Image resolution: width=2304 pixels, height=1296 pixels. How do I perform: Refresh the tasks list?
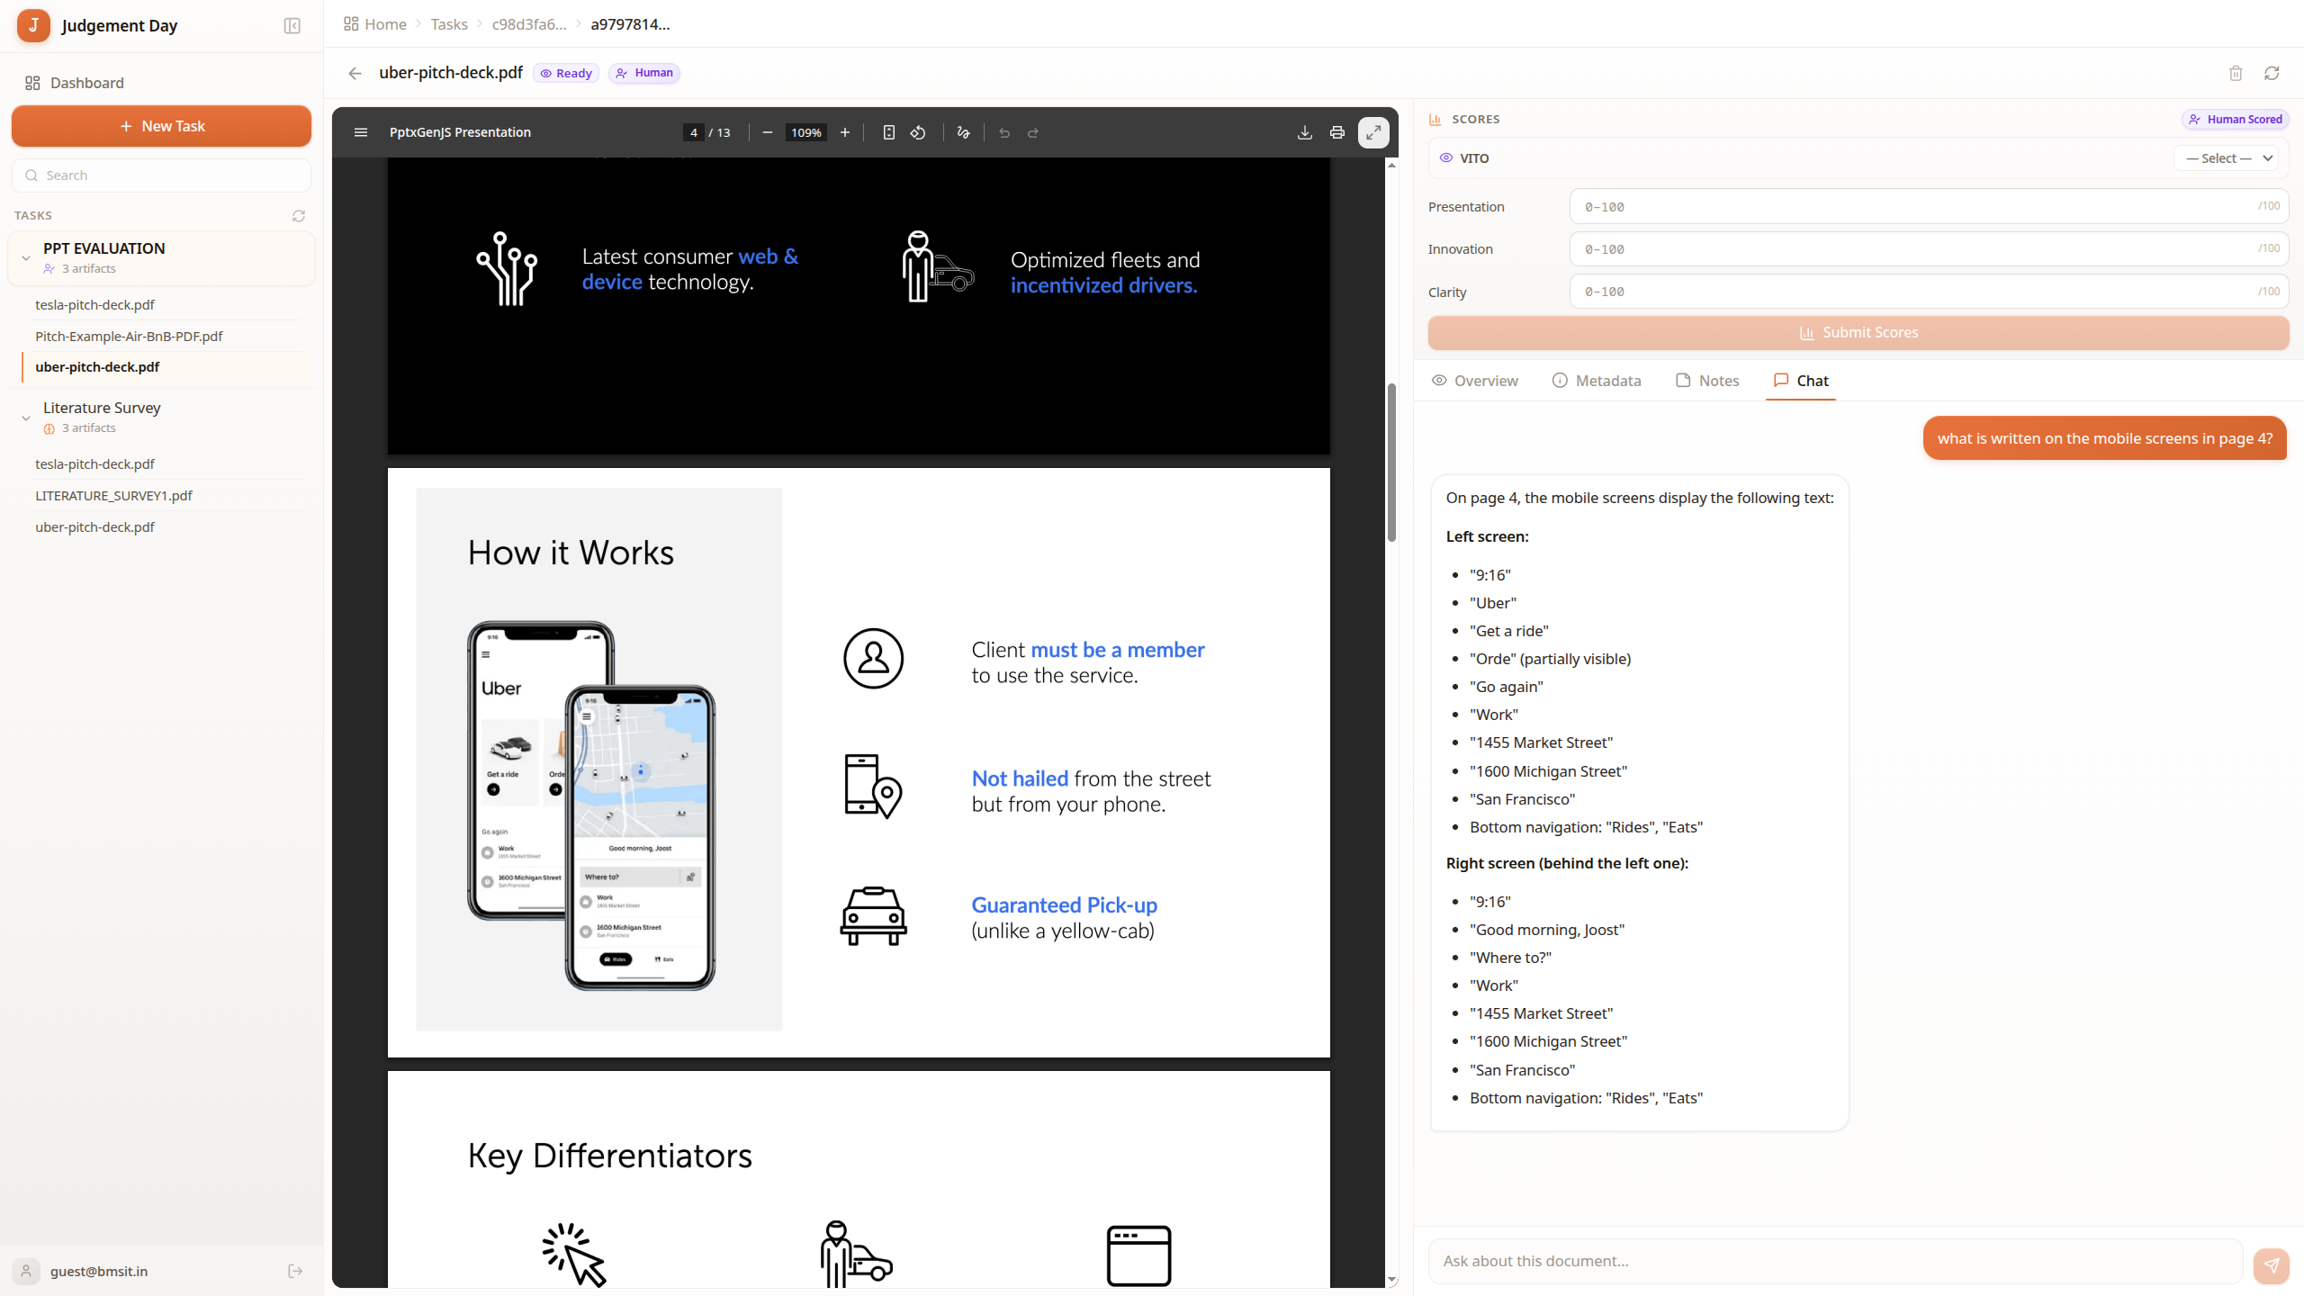(x=298, y=216)
